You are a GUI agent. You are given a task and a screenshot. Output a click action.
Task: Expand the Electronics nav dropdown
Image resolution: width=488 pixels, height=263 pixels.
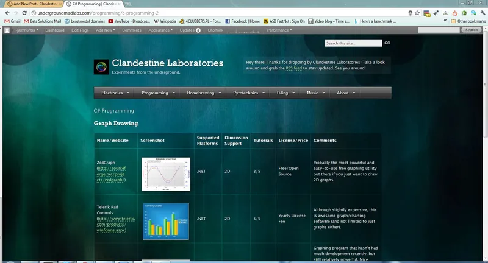tap(116, 93)
